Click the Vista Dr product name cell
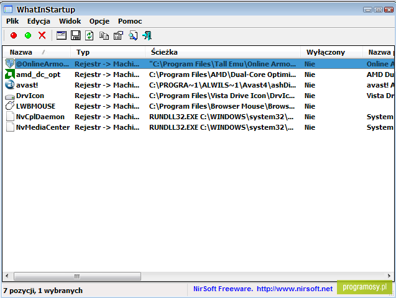Screen dimensions: 396x298 pyautogui.click(x=380, y=96)
